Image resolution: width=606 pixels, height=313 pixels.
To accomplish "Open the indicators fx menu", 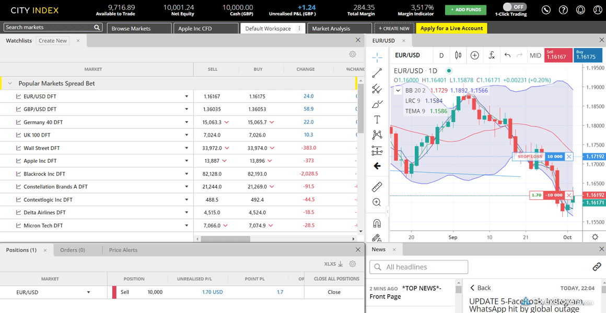I will point(492,55).
